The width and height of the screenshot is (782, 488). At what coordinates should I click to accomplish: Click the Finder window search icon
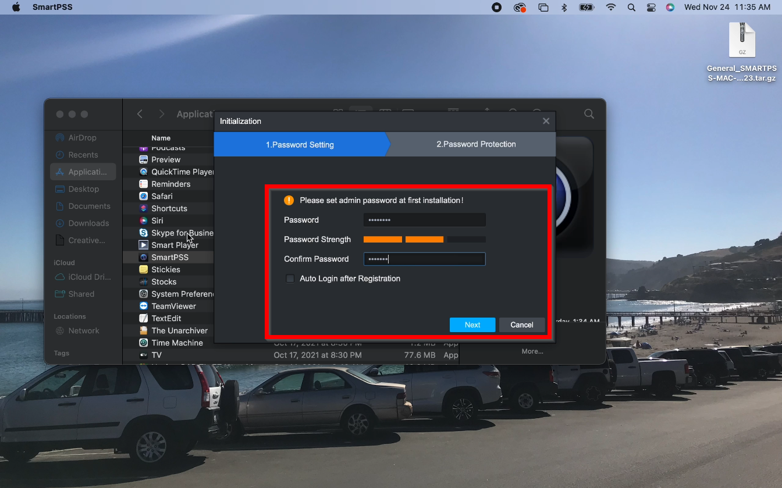[x=589, y=114]
